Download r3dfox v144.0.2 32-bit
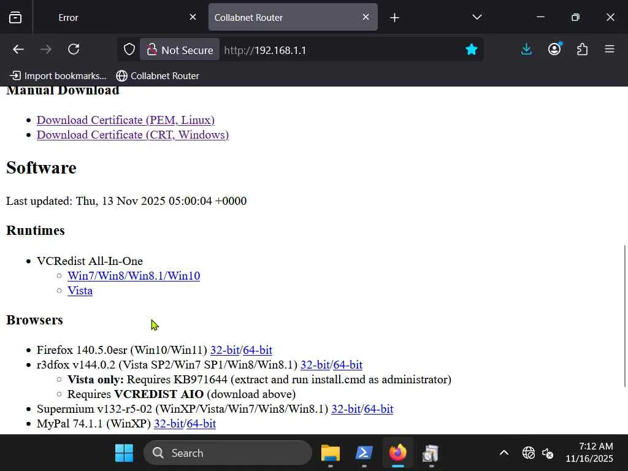The height and width of the screenshot is (471, 628). tap(315, 364)
